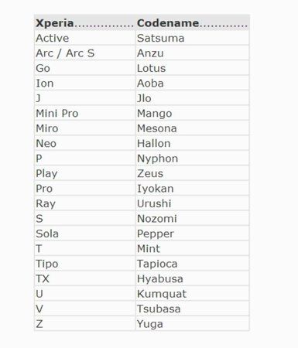Select the Zeus codename cell
This screenshot has width=298, height=348.
[x=192, y=173]
